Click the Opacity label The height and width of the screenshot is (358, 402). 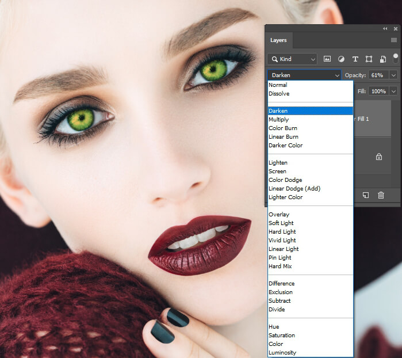[x=355, y=75]
